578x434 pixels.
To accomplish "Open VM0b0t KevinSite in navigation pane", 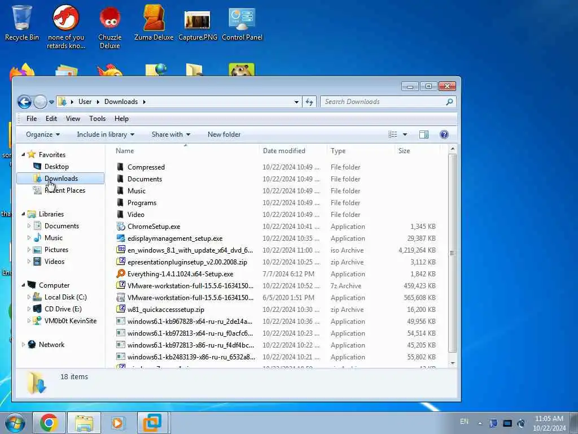I will pos(70,321).
